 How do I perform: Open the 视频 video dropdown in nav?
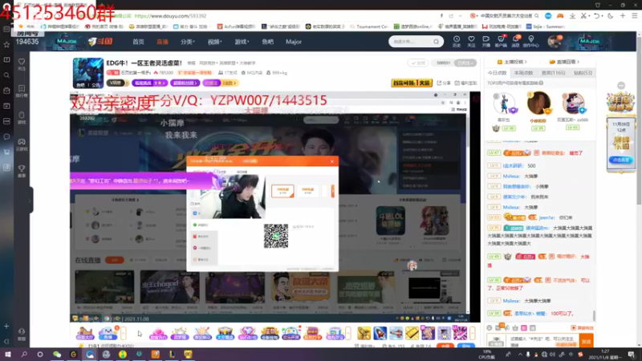(214, 42)
